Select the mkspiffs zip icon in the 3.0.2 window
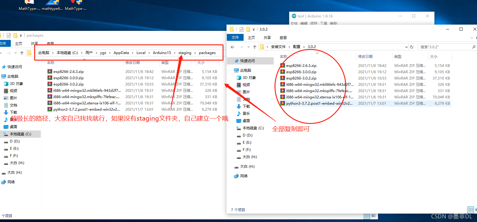477x222 pixels. [282, 91]
